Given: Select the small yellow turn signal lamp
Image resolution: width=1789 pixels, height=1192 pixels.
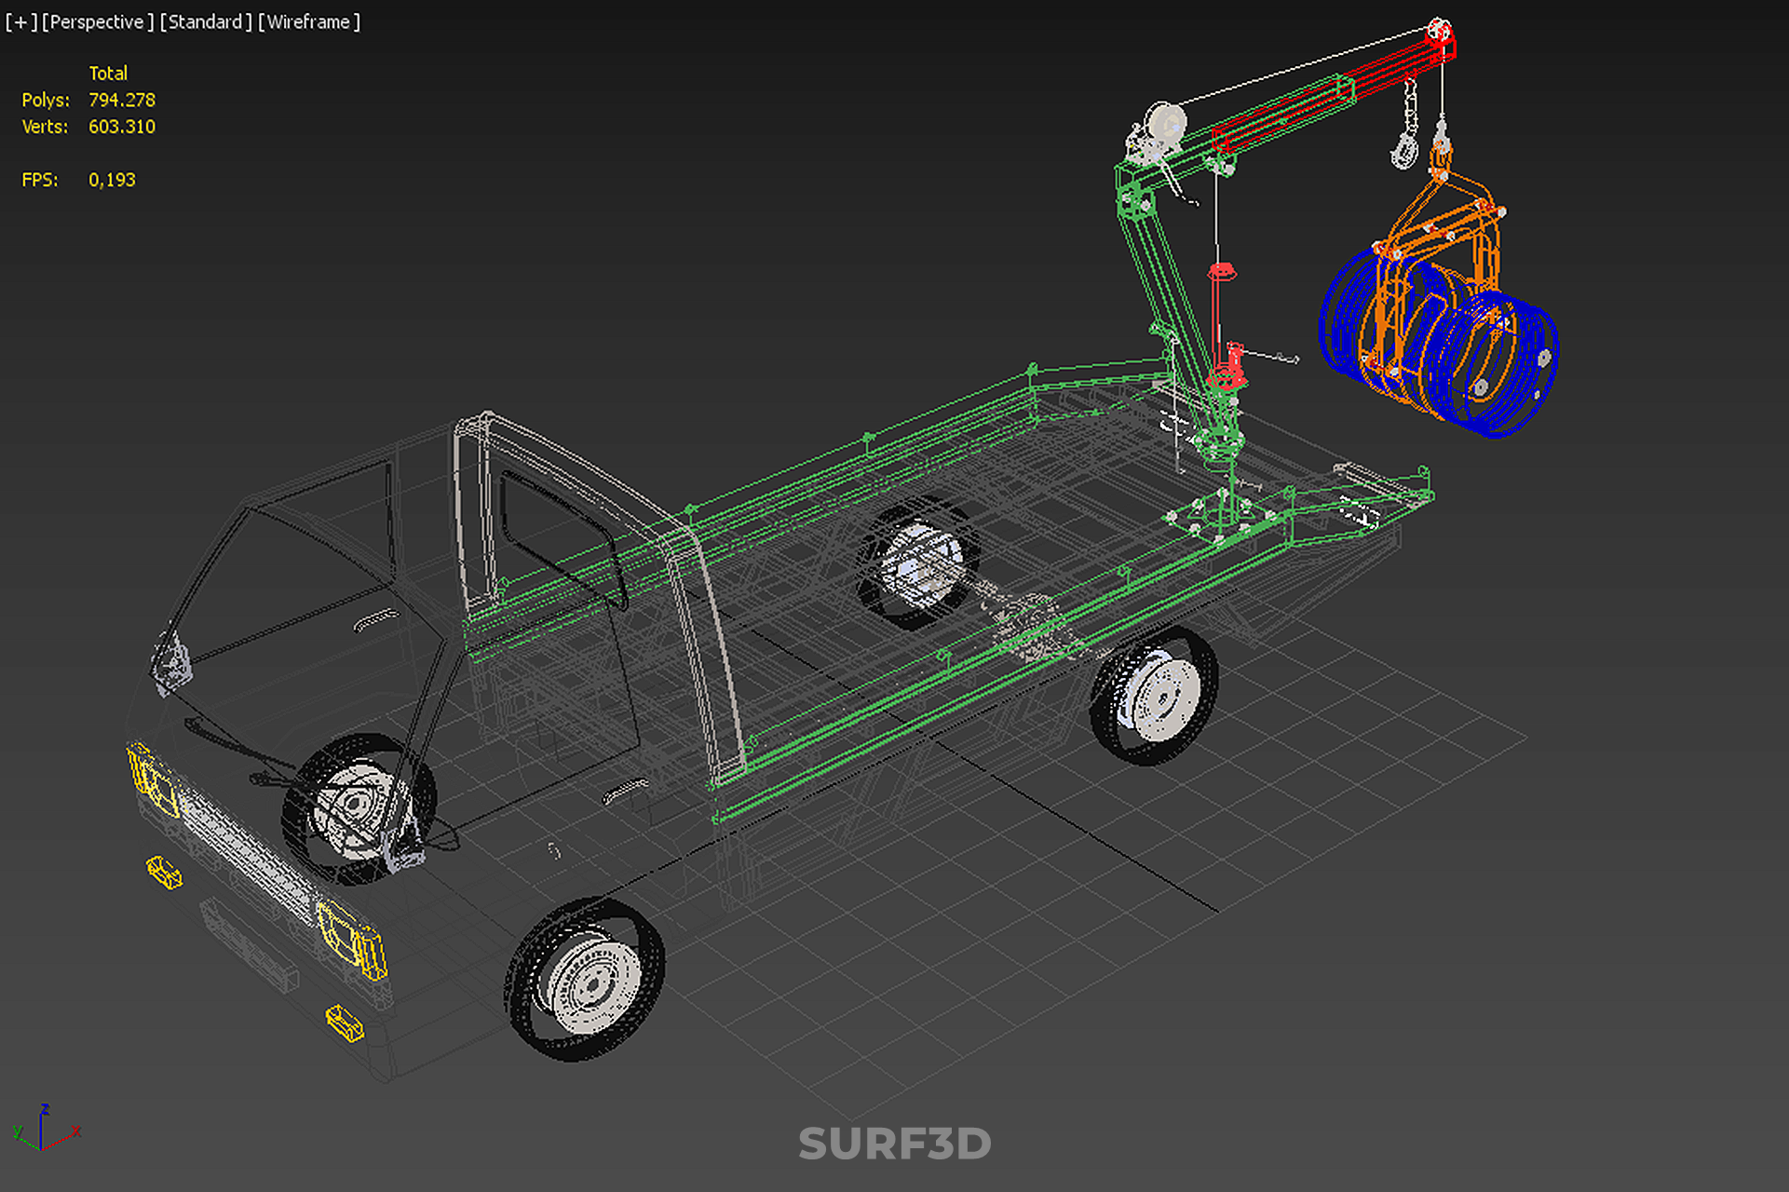Looking at the screenshot, I should tap(164, 873).
